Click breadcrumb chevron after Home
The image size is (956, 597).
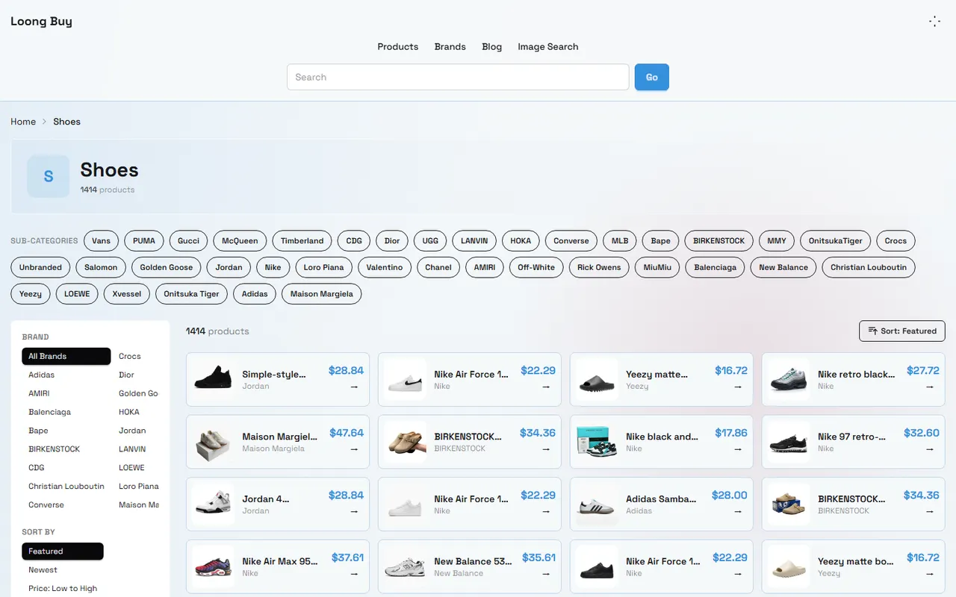pos(45,122)
